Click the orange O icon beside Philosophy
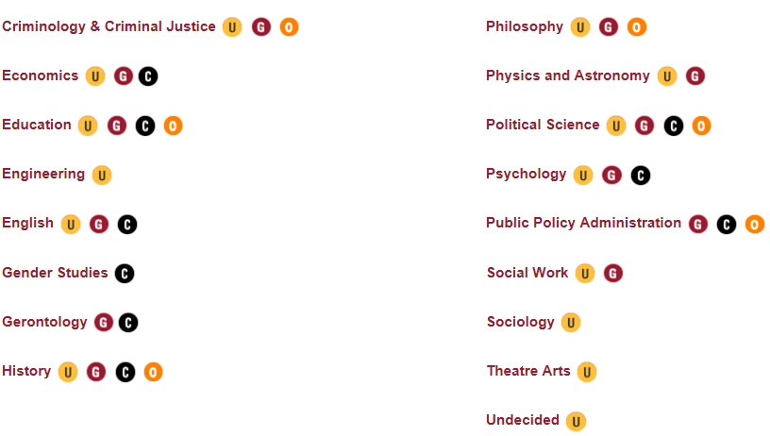The height and width of the screenshot is (436, 770). pyautogui.click(x=636, y=27)
